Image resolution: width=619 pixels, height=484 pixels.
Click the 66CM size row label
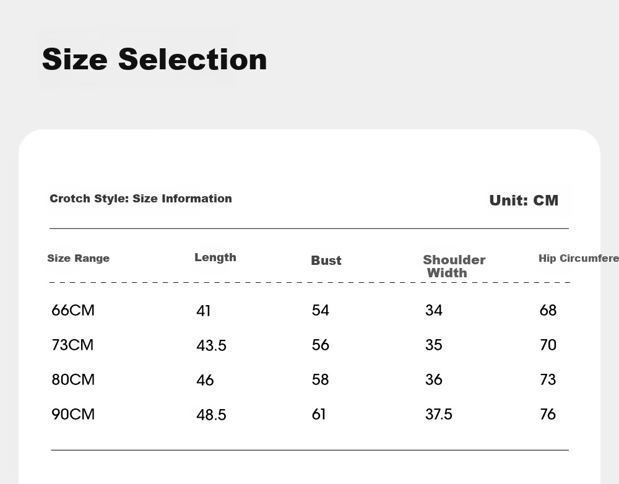click(73, 310)
